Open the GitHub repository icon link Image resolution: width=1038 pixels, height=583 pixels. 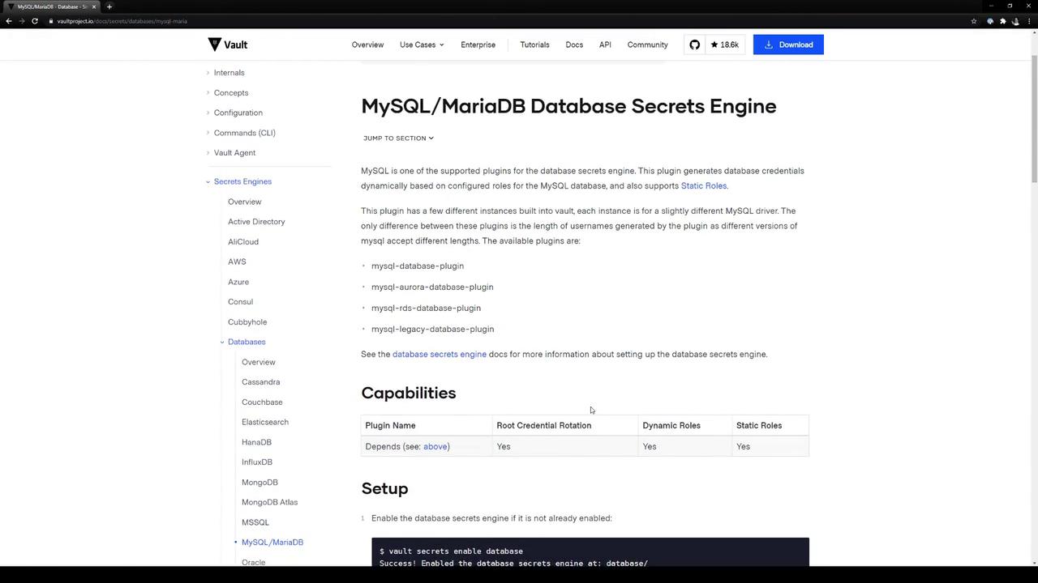click(695, 45)
